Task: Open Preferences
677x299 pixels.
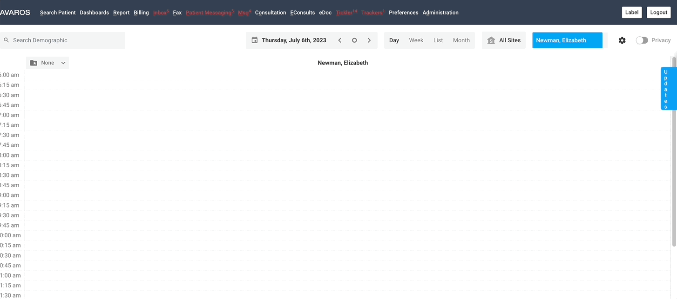Action: point(404,13)
